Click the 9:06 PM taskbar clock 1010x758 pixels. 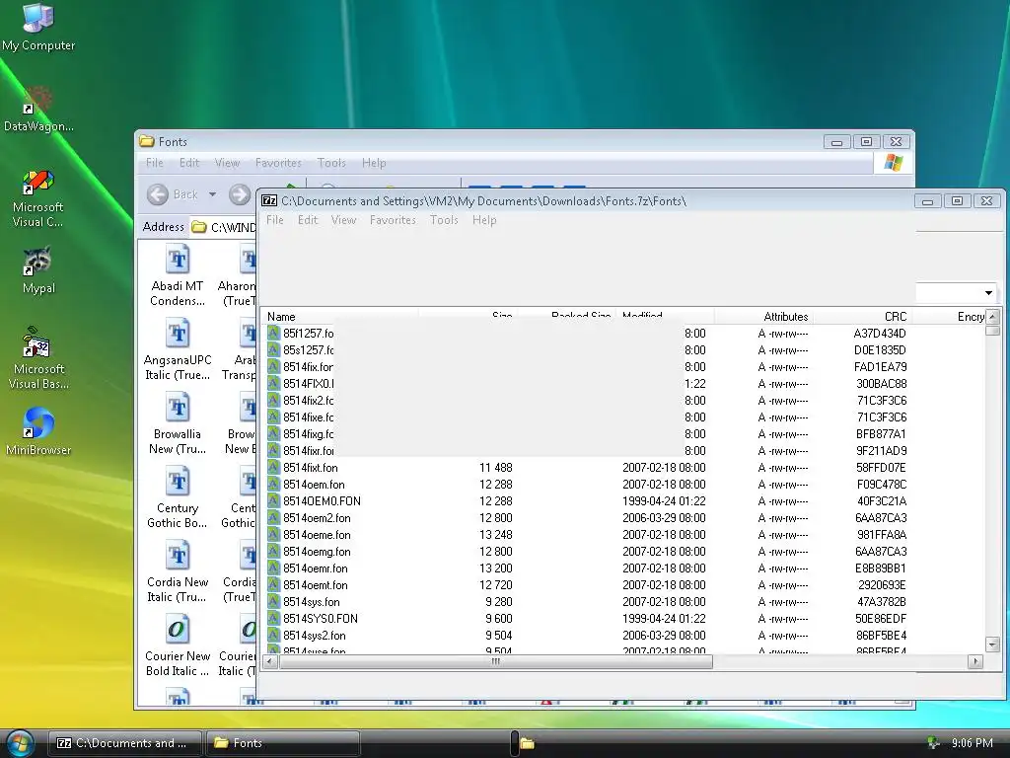(x=972, y=743)
